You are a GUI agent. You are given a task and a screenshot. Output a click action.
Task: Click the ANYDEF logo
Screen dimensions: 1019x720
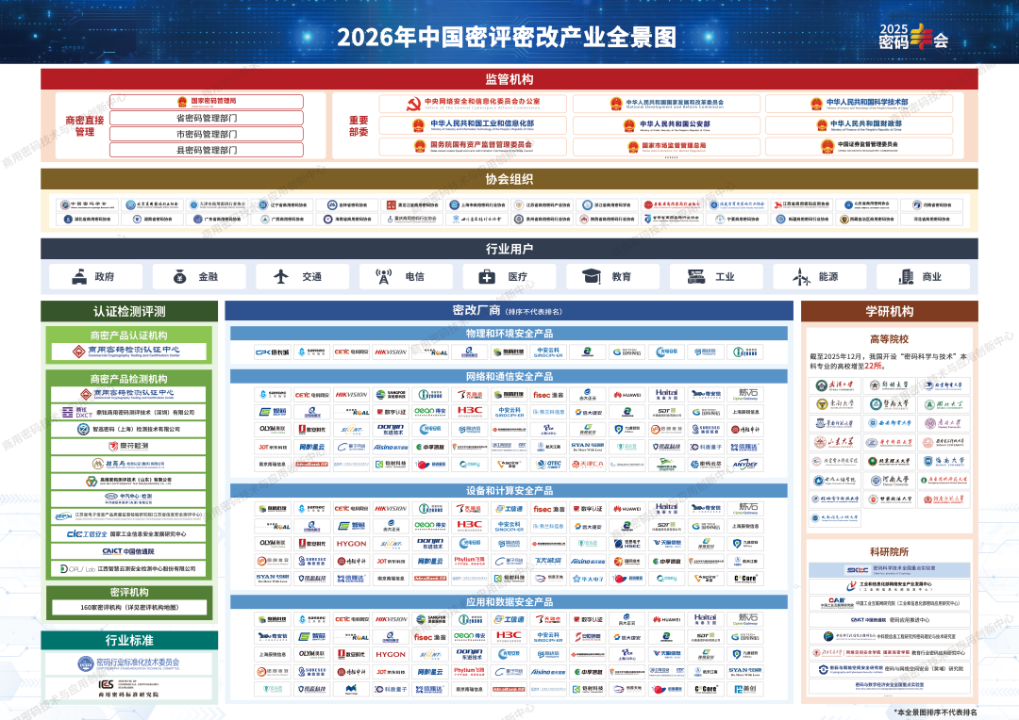click(x=744, y=465)
